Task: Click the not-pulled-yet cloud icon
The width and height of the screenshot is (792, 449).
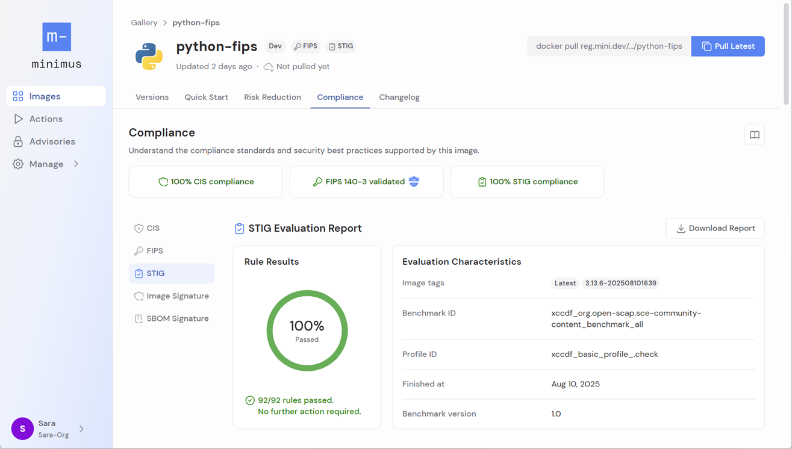Action: (269, 67)
